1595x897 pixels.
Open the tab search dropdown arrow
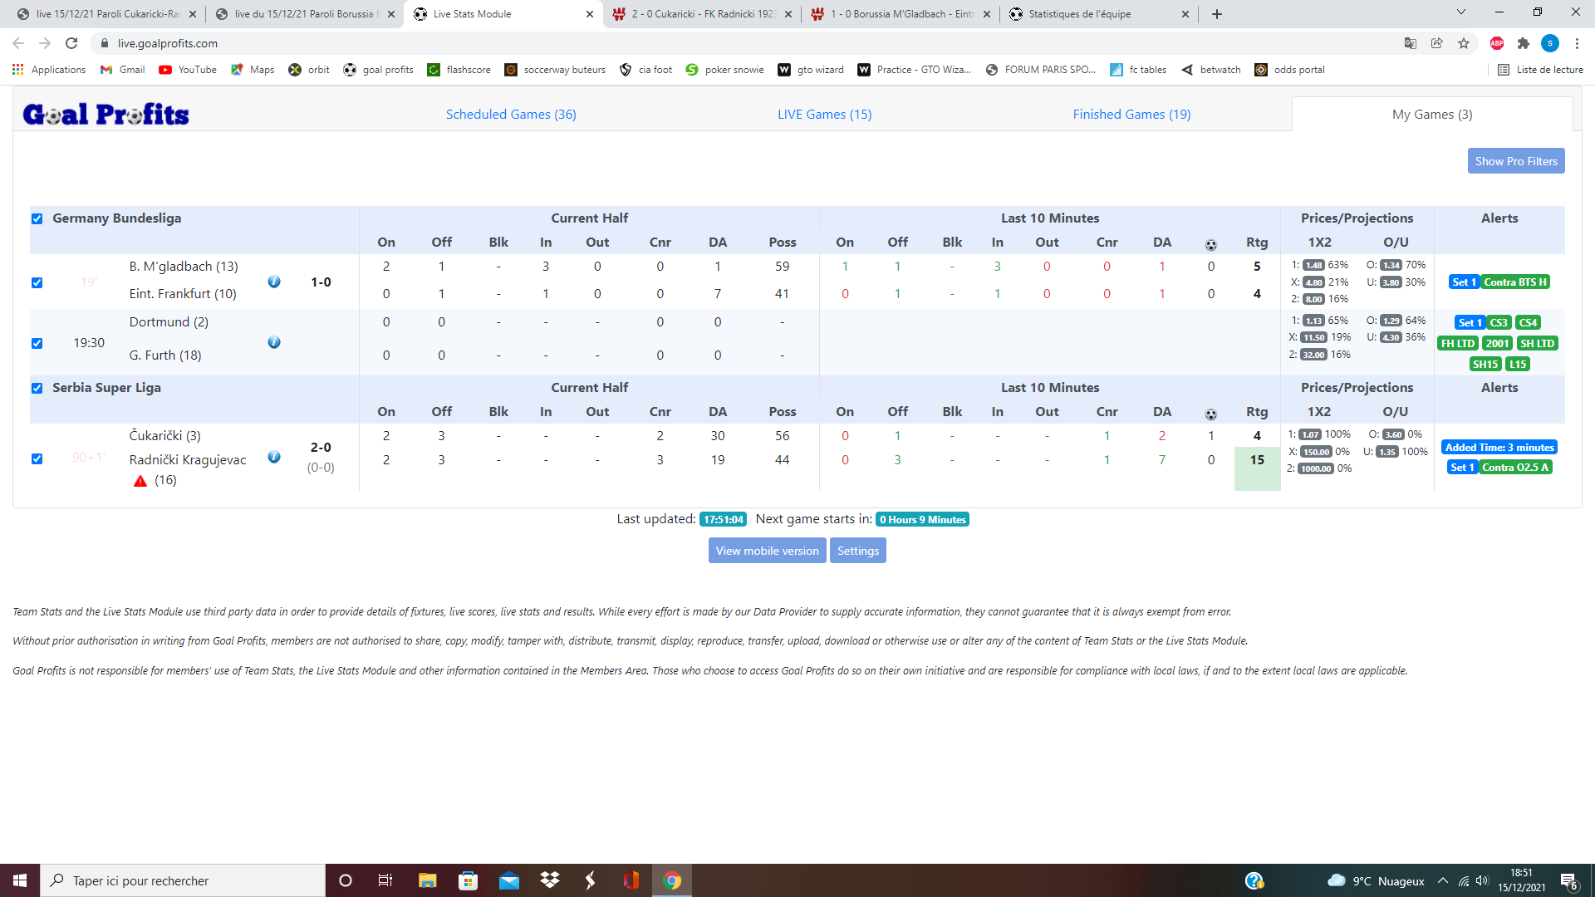(x=1461, y=12)
